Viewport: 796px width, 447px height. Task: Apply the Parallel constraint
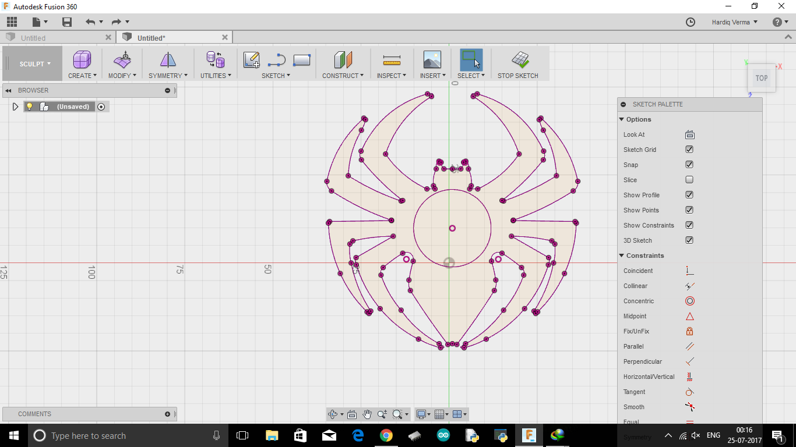point(690,346)
